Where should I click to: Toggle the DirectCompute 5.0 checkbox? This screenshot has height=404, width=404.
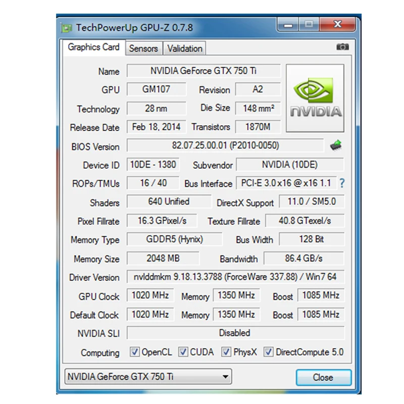pyautogui.click(x=268, y=351)
